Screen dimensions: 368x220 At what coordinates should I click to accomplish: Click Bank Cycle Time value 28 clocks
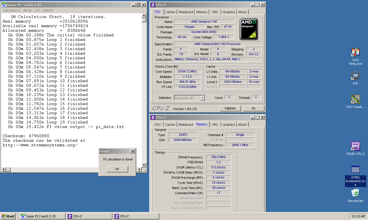coord(218,188)
